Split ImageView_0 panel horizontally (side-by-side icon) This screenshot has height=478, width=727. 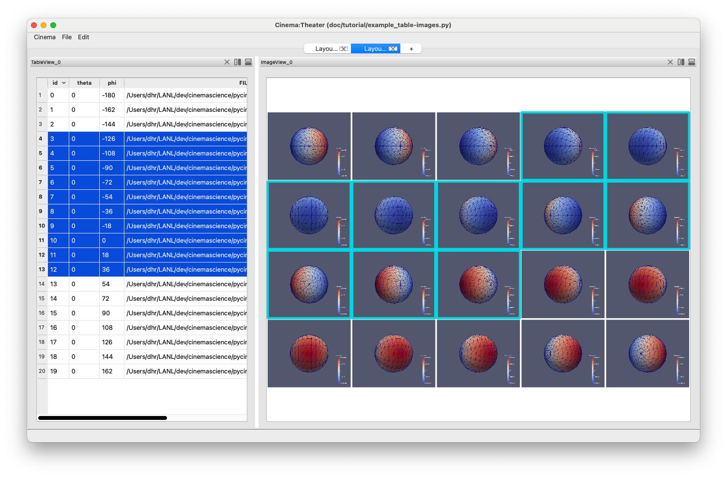681,62
